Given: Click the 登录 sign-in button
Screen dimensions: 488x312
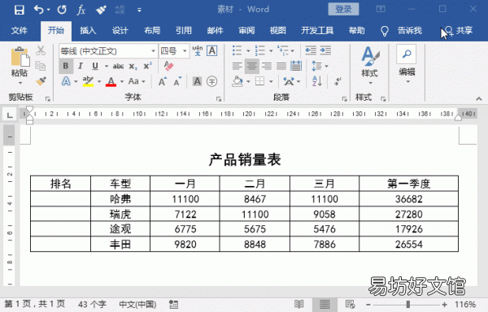Looking at the screenshot, I should (343, 9).
